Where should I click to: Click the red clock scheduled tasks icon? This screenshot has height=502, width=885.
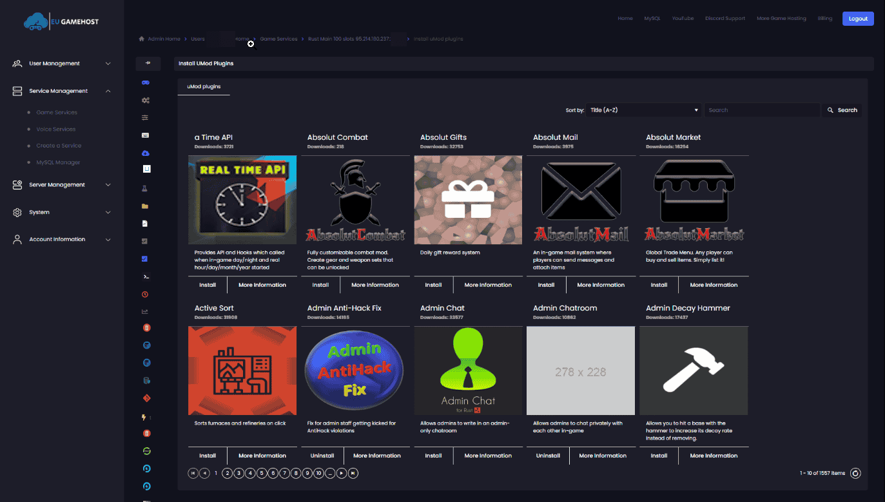(146, 294)
